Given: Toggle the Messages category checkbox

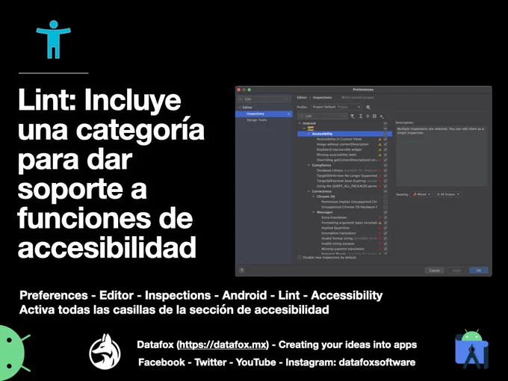Looking at the screenshot, I should pos(385,212).
